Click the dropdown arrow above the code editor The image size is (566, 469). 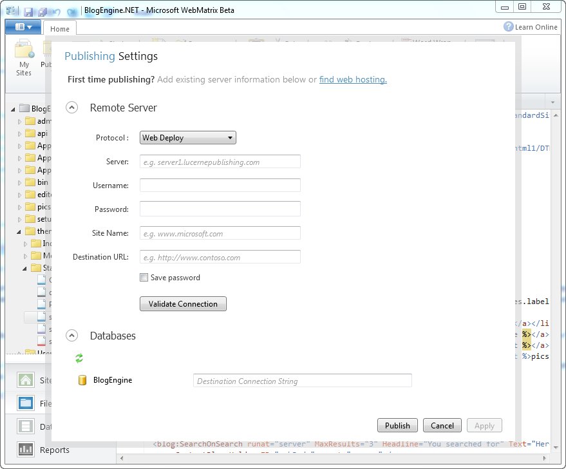tap(552, 102)
